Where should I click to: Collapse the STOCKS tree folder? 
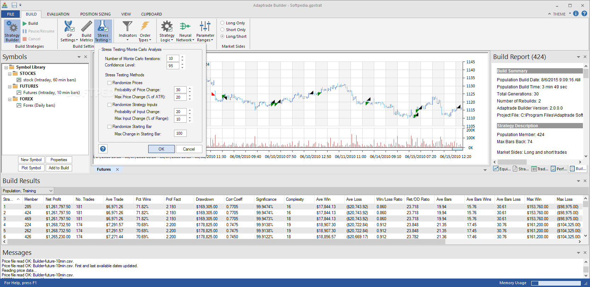(x=10, y=74)
